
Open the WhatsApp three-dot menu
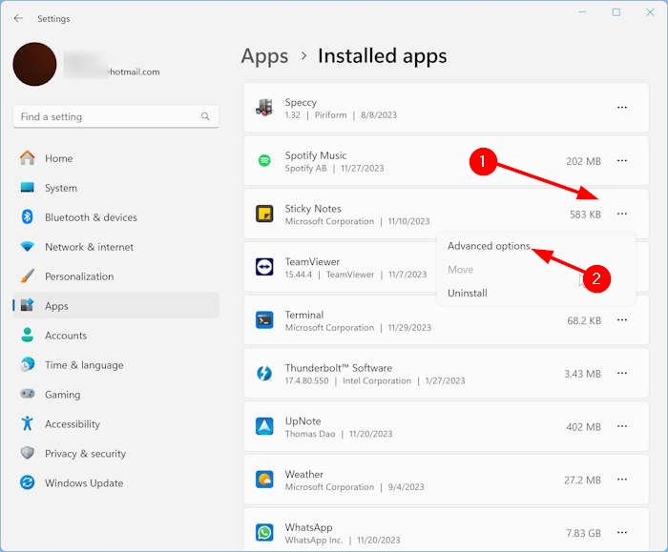click(622, 532)
